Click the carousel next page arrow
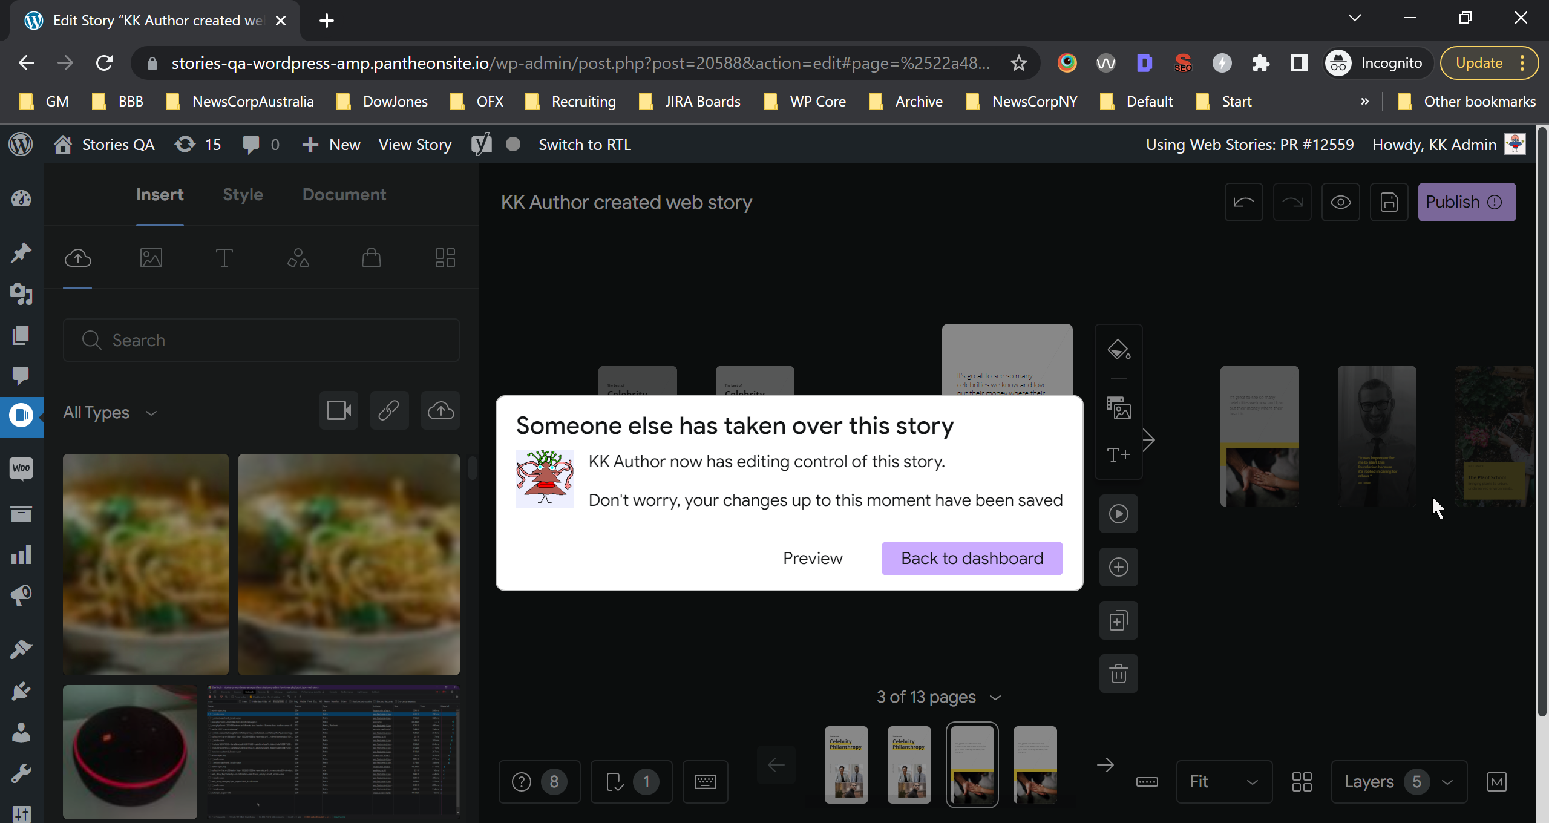Screen dimensions: 1549x823 1105,765
